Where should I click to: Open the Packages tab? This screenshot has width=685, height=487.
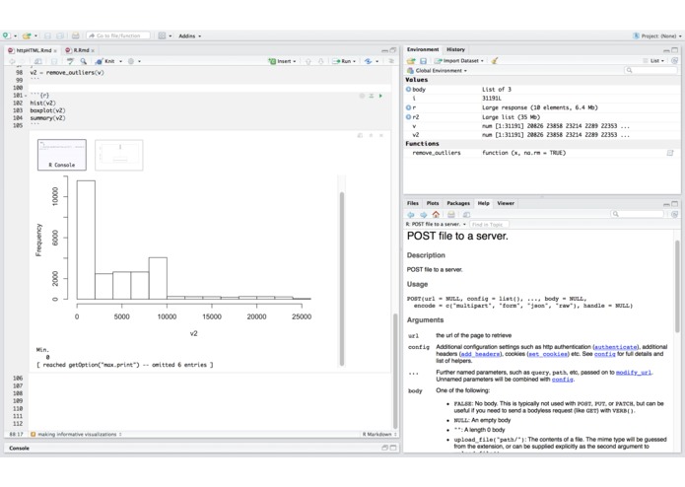point(458,203)
